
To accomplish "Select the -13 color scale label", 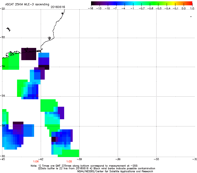I will pos(99,9).
